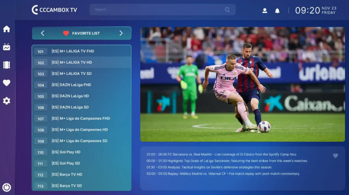Click the 00:00 Highlights program listing
This screenshot has width=349, height=195.
tap(227, 161)
